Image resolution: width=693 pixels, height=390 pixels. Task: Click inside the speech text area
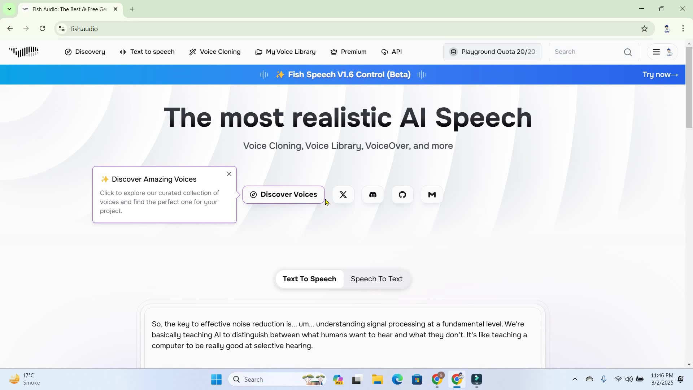coord(343,338)
